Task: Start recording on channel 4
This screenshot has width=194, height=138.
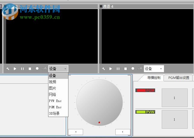Action: click(133, 69)
